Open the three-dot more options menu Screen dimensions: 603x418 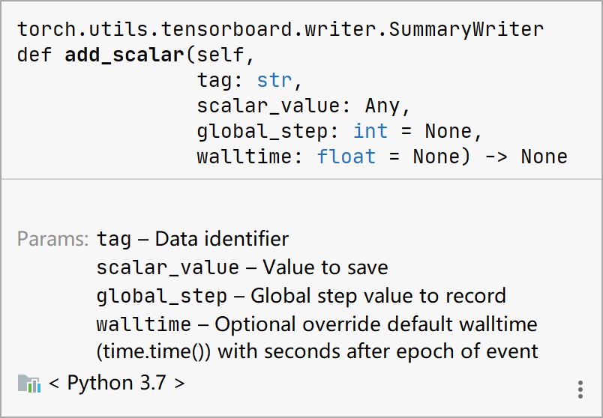580,390
